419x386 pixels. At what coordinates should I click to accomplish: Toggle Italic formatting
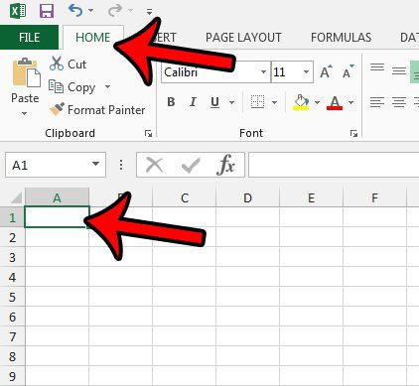tap(193, 102)
